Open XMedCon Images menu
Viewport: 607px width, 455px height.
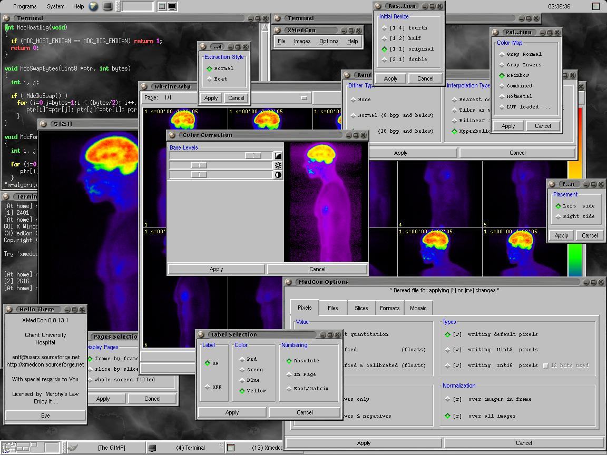tap(302, 41)
